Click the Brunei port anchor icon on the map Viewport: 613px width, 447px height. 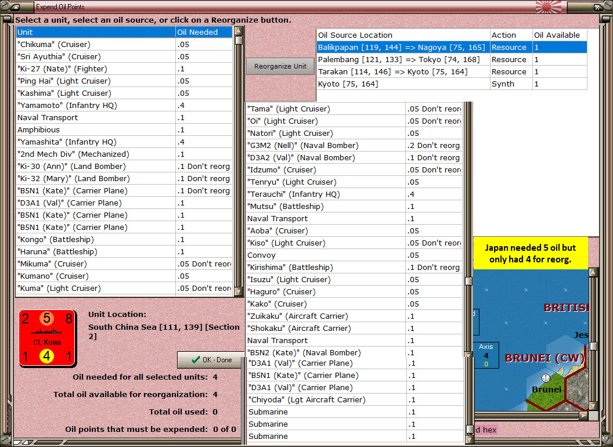(x=545, y=378)
